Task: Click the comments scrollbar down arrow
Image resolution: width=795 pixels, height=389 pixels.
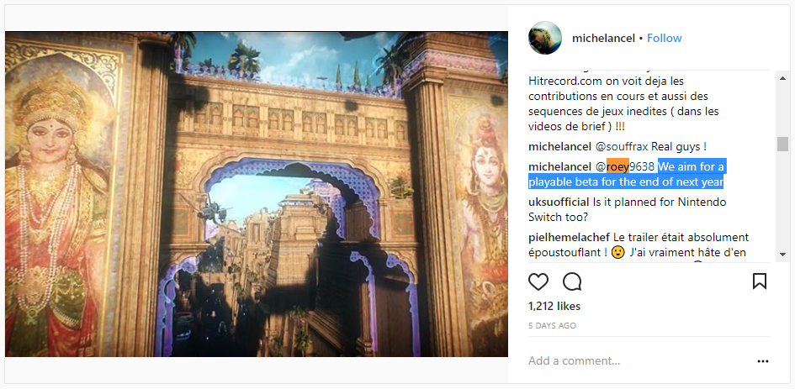Action: click(782, 255)
